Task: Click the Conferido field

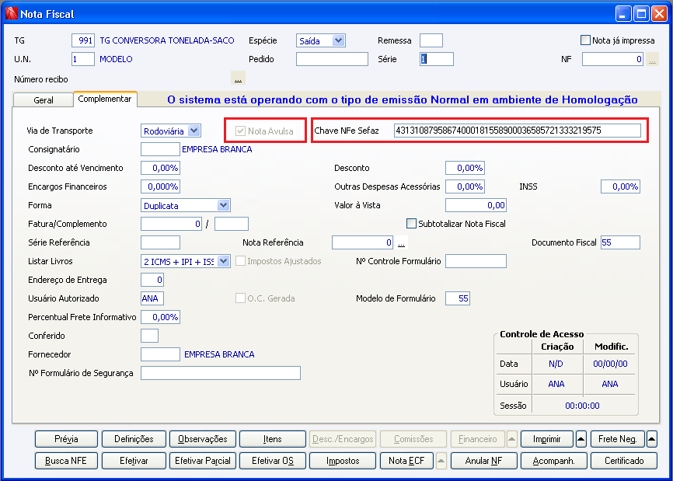Action: (149, 336)
